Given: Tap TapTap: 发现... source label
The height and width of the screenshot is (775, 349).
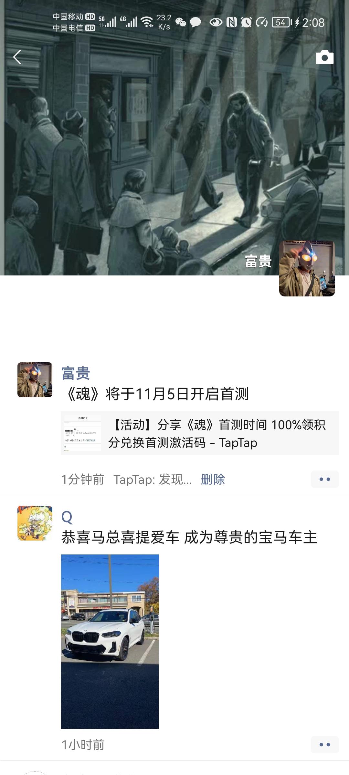Looking at the screenshot, I should point(153,479).
